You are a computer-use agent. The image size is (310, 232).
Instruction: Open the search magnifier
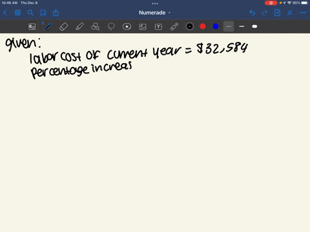click(30, 13)
